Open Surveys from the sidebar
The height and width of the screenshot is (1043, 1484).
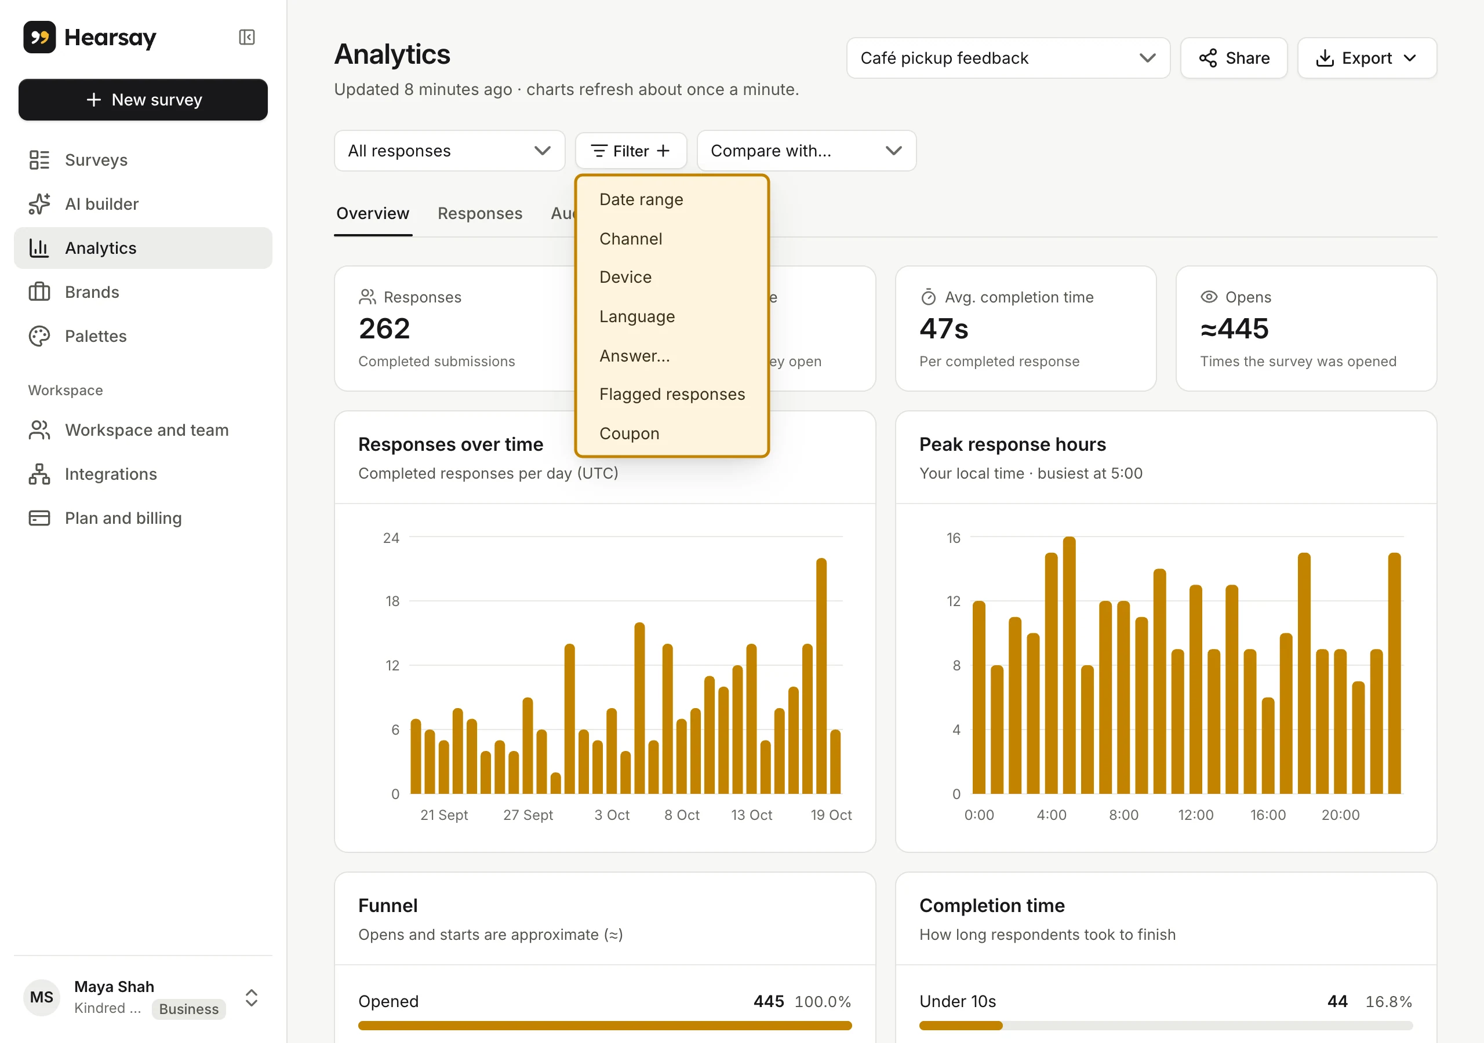point(143,159)
